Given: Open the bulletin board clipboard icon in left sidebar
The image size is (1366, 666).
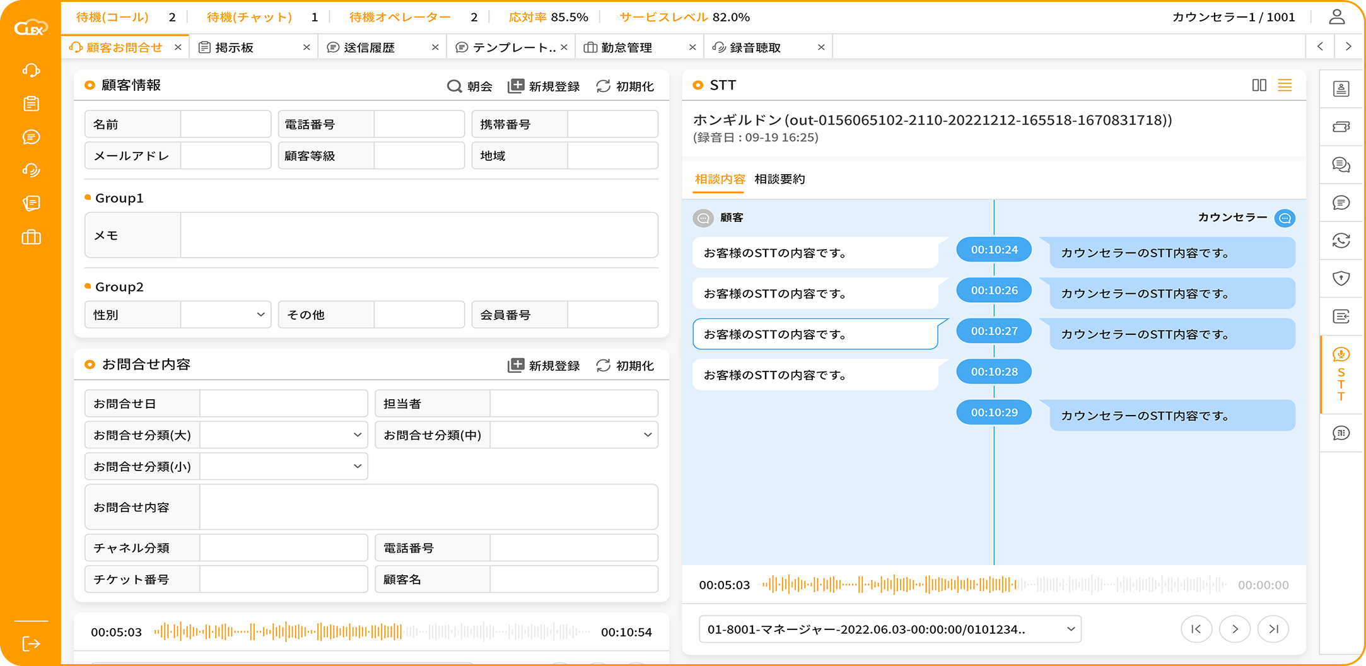Looking at the screenshot, I should [x=31, y=103].
